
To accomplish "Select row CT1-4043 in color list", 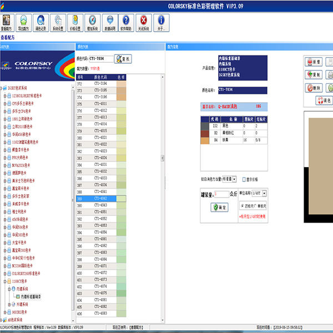I will click(100, 205).
